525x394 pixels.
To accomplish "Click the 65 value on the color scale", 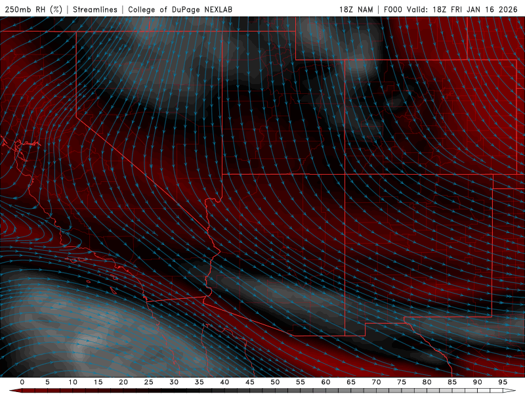I will 351,382.
